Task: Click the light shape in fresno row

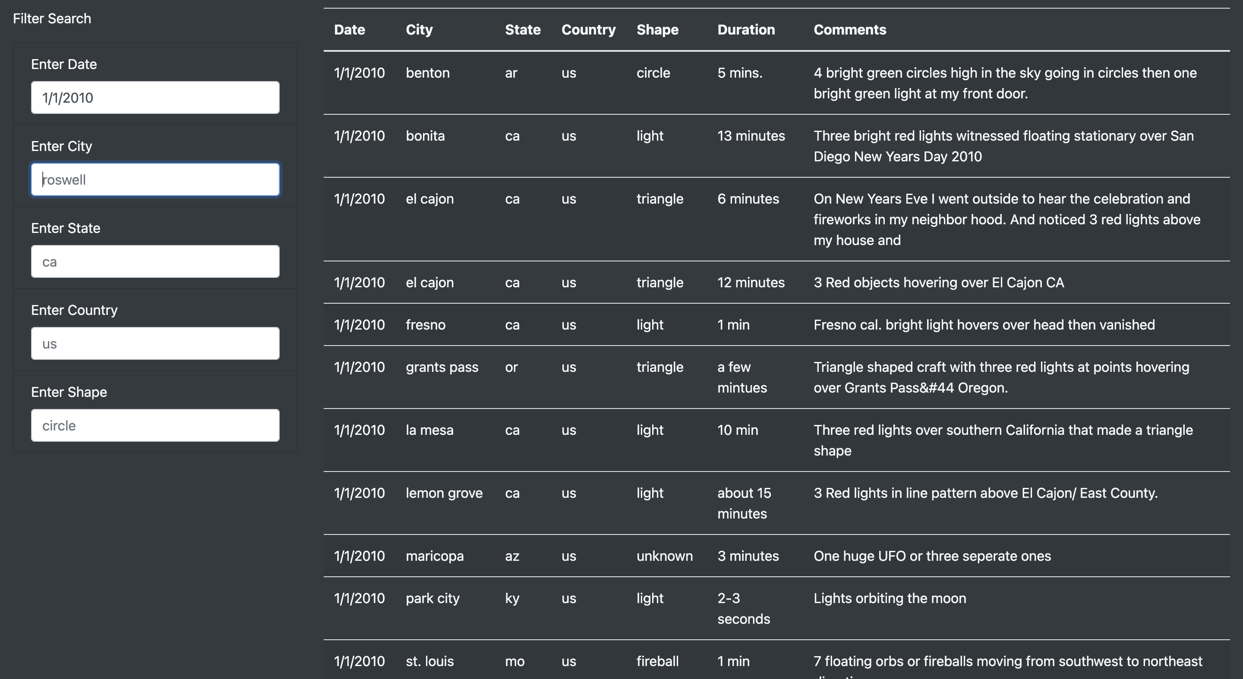Action: [650, 324]
